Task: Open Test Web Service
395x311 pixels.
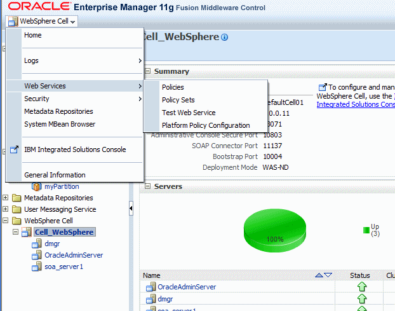Action: pyautogui.click(x=189, y=113)
